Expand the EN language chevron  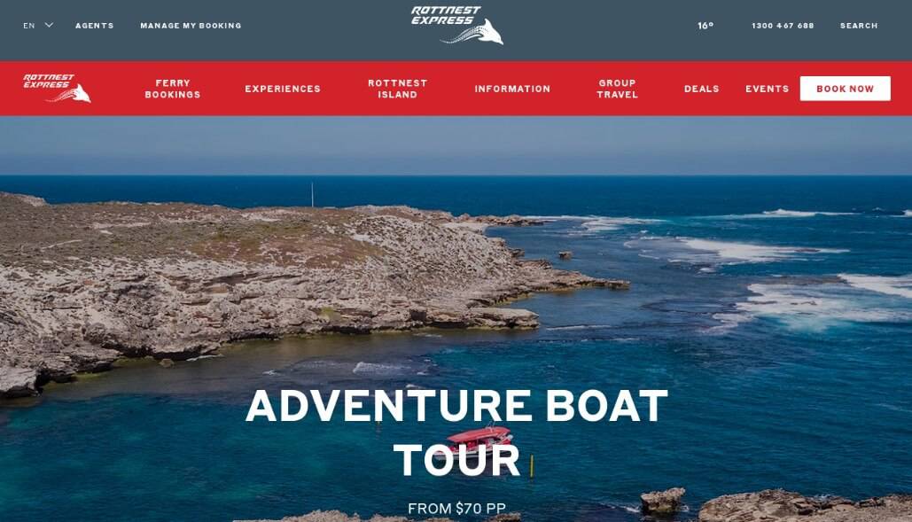tap(49, 25)
